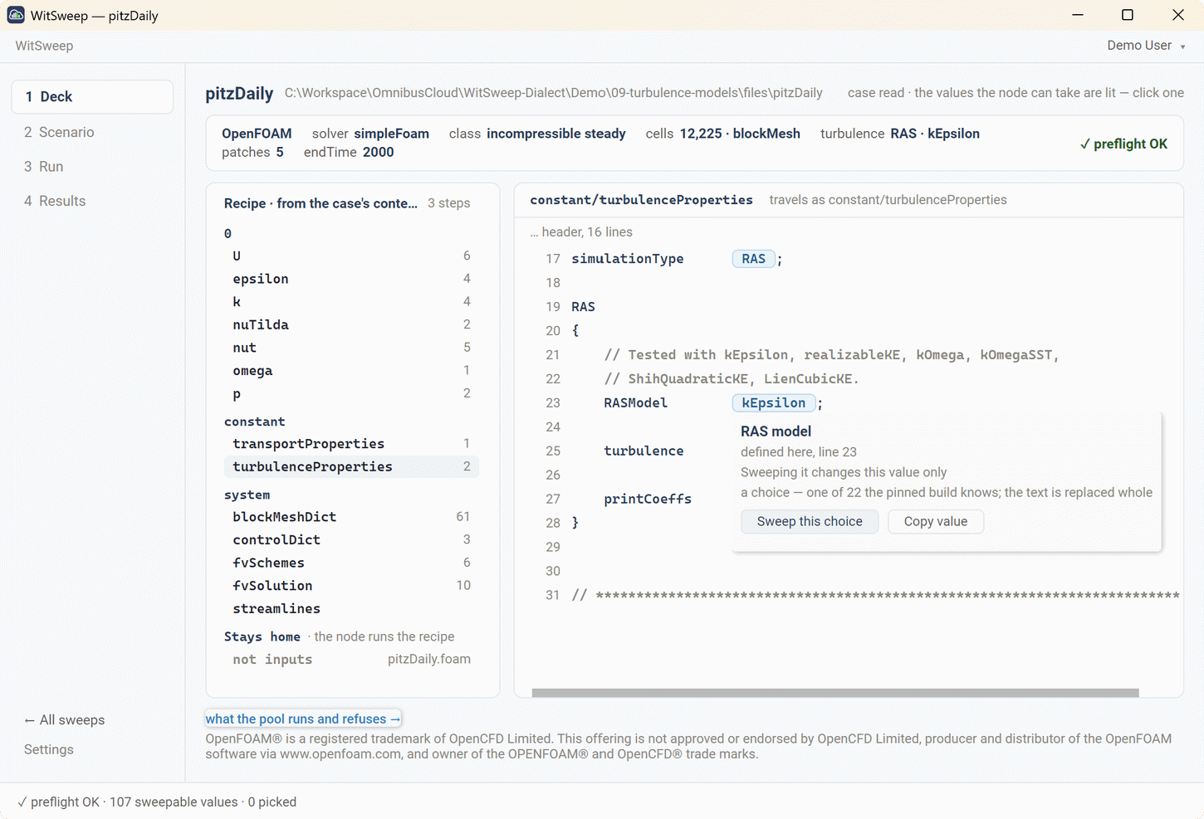Click the WitSweep app icon in title bar
Image resolution: width=1204 pixels, height=819 pixels.
(16, 15)
